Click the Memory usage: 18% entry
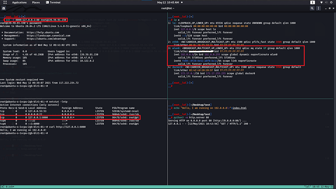Viewport: 336px width, 189px height. [15, 58]
